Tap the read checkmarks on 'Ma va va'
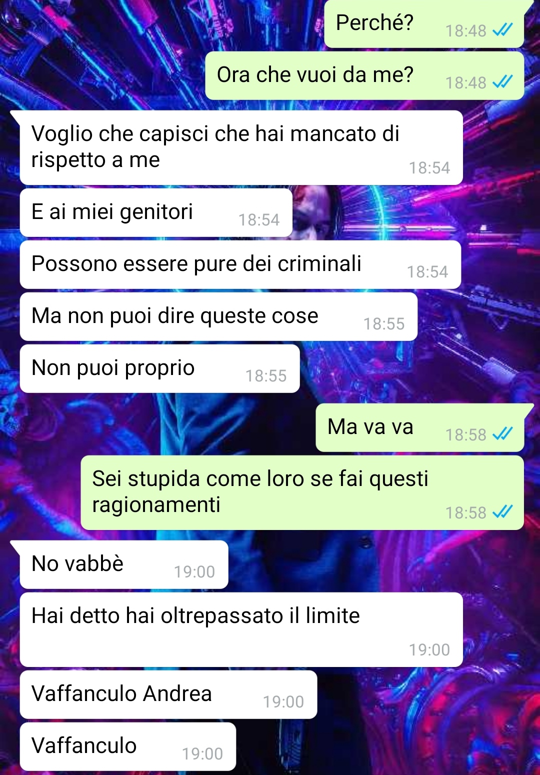This screenshot has width=540, height=775. [x=502, y=434]
